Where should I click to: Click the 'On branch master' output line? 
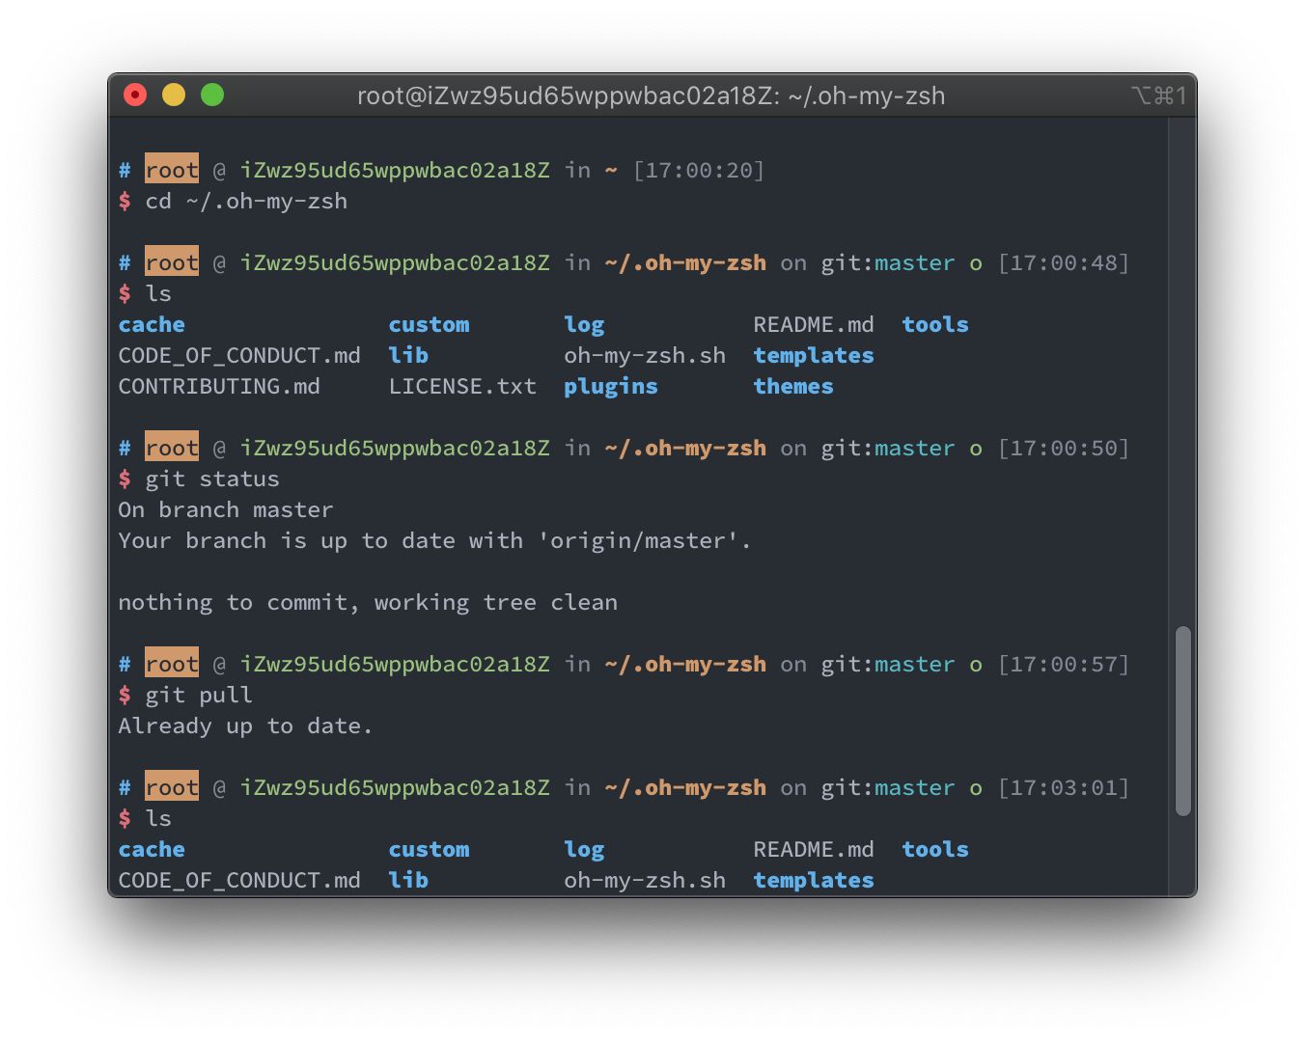tap(226, 510)
